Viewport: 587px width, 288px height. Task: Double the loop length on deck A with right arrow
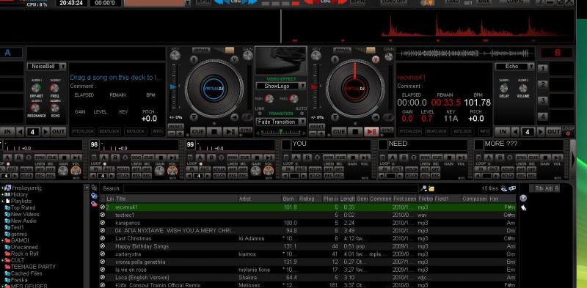coord(45,132)
